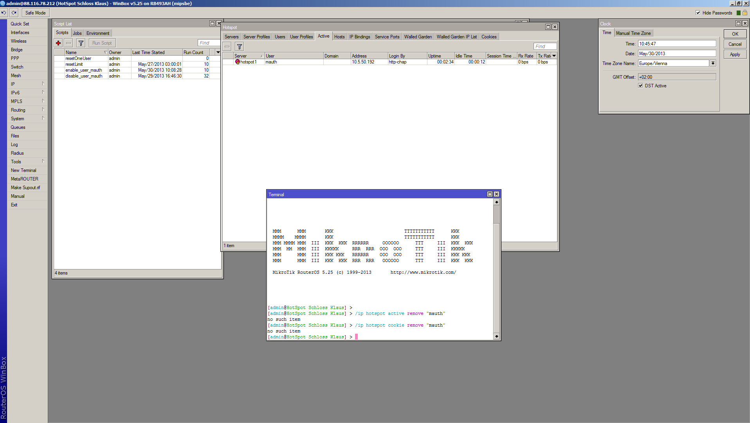
Task: Toggle the DST Active checkbox
Action: pyautogui.click(x=641, y=86)
